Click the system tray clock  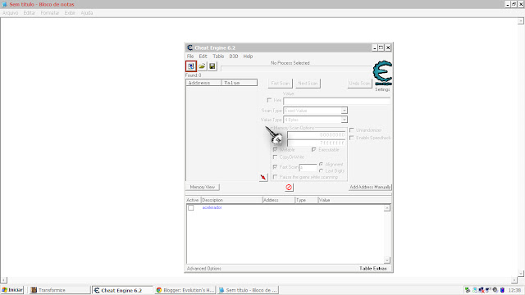514,290
